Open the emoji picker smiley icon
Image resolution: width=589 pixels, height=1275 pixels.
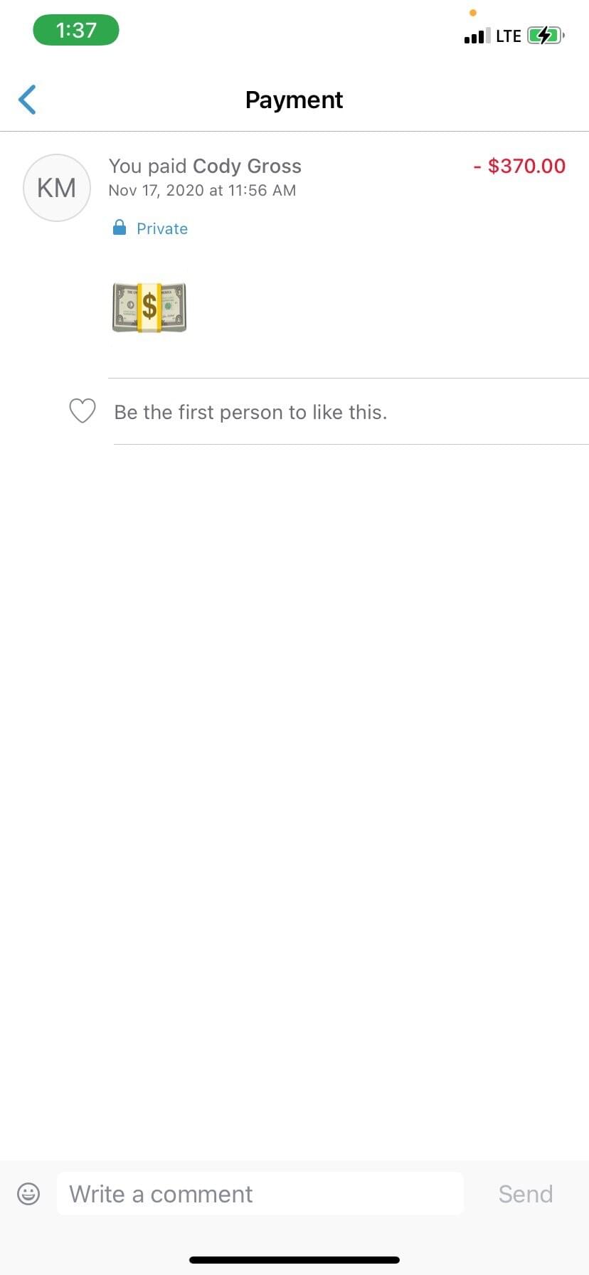coord(28,1193)
